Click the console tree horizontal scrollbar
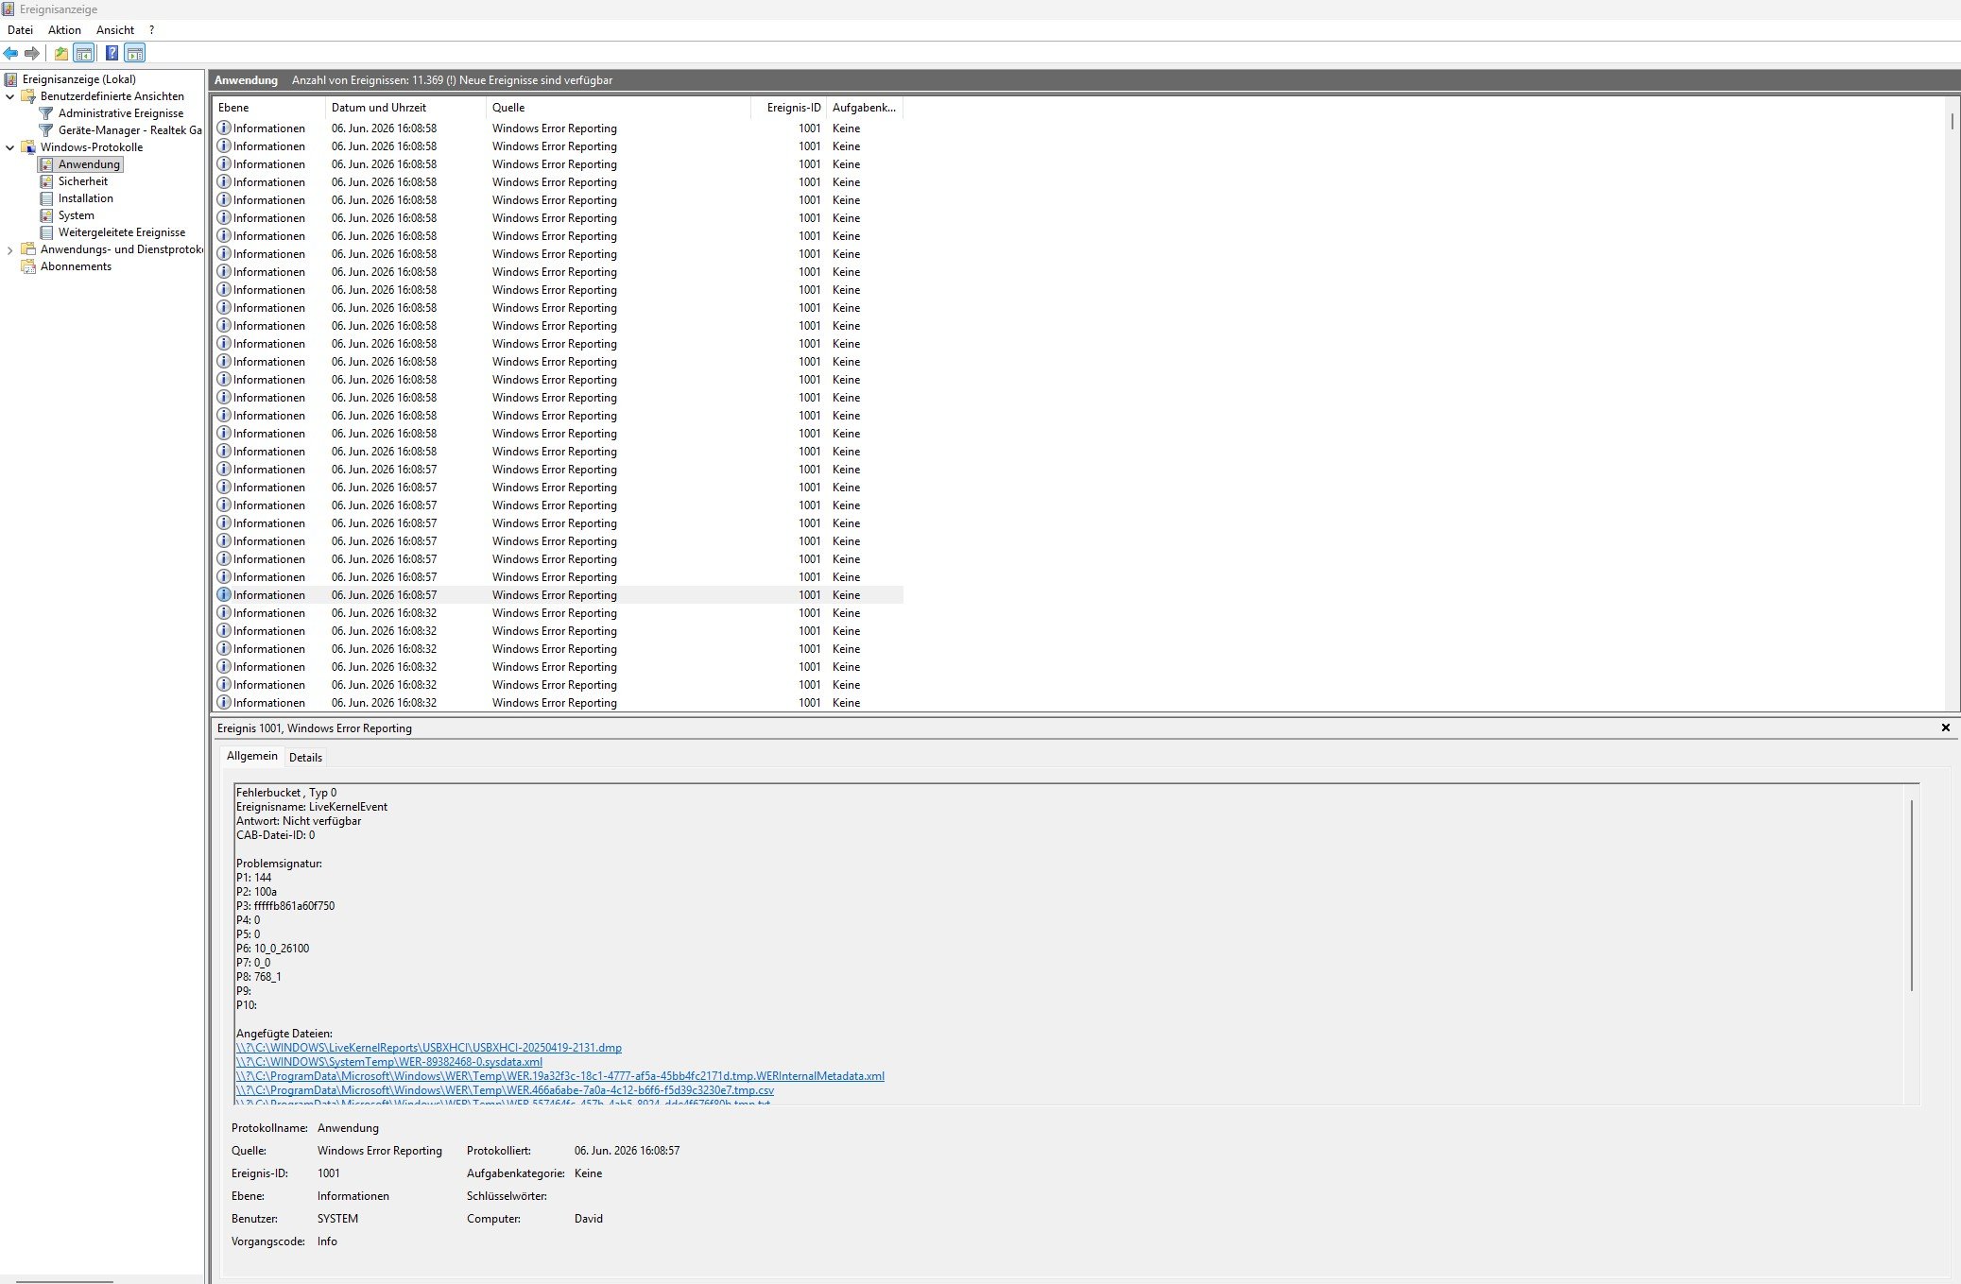The width and height of the screenshot is (1961, 1284). click(64, 1281)
